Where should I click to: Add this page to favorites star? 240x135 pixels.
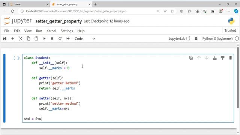[172, 11]
